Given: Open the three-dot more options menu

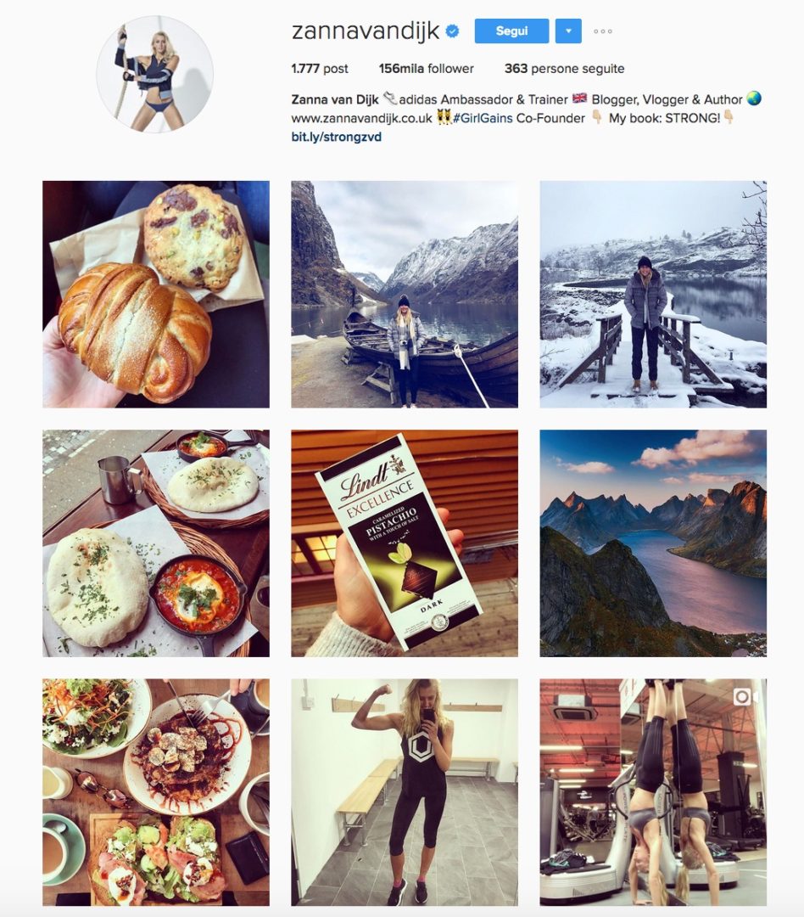Looking at the screenshot, I should (x=603, y=31).
